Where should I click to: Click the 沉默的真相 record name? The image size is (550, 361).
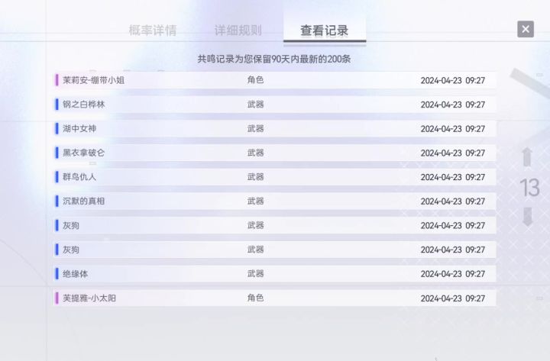[84, 201]
